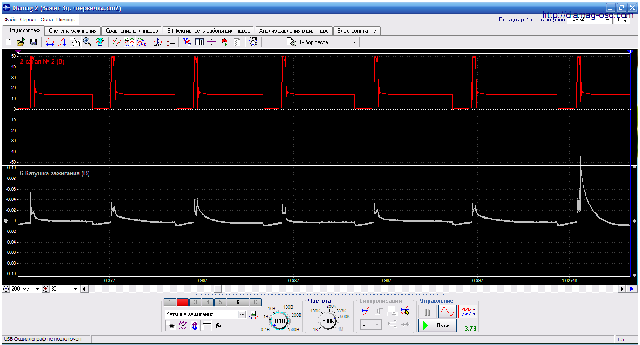640x345 pixels.
Task: Toggle the grid table icon
Action: (199, 42)
